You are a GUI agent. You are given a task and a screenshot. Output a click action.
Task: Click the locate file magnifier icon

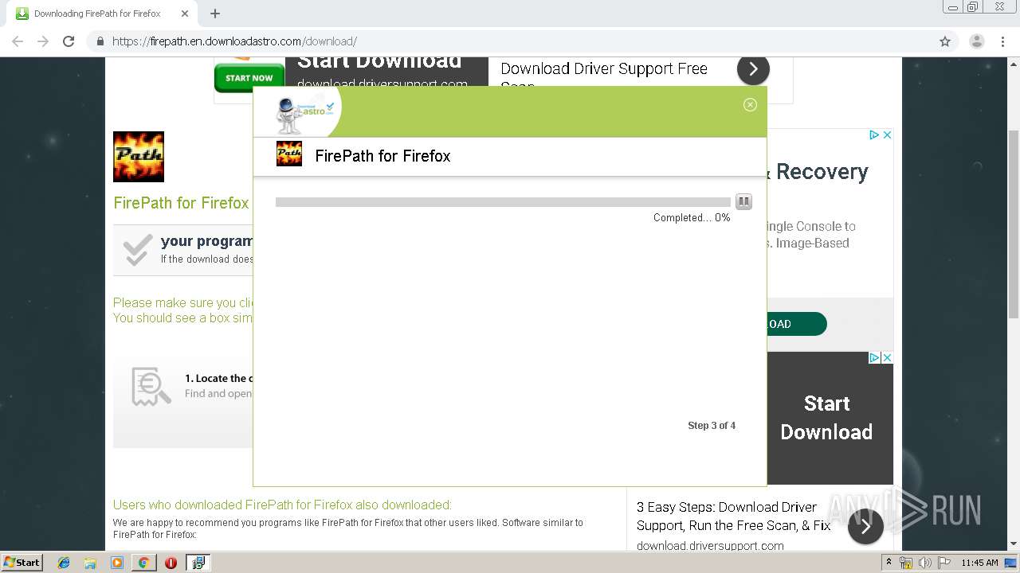coord(151,387)
